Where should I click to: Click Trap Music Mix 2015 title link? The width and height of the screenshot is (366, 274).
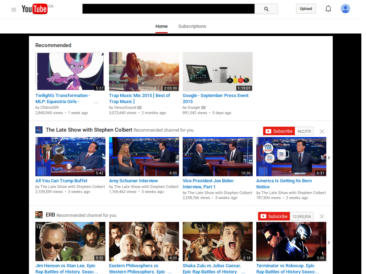[139, 98]
